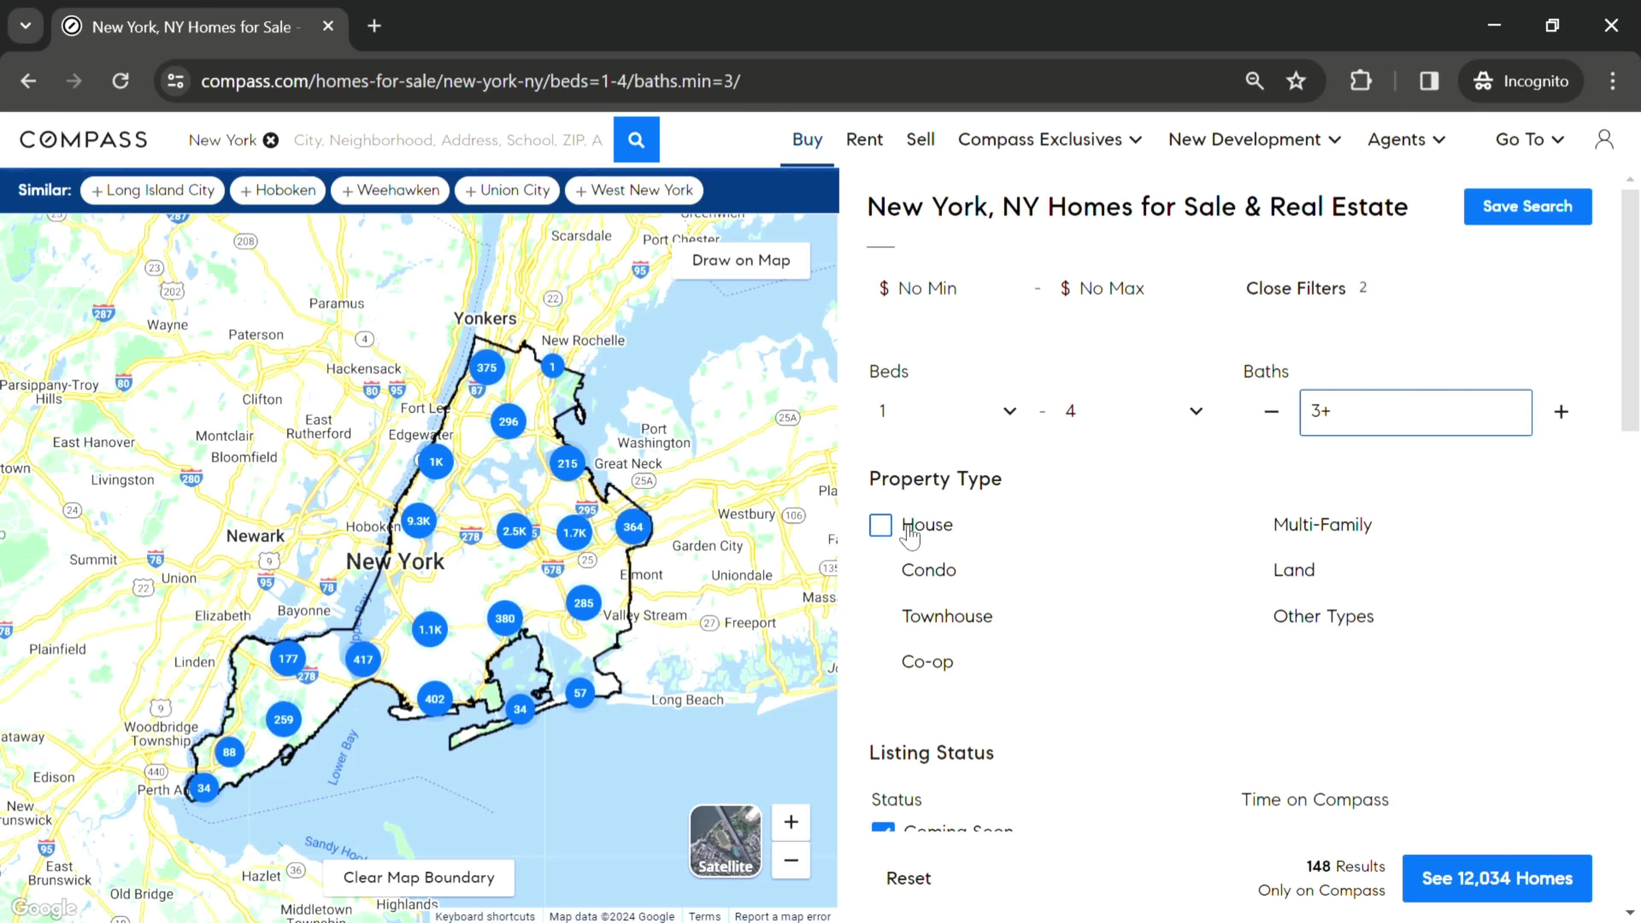This screenshot has width=1641, height=923.
Task: Click the 417 map cluster marker
Action: click(363, 659)
